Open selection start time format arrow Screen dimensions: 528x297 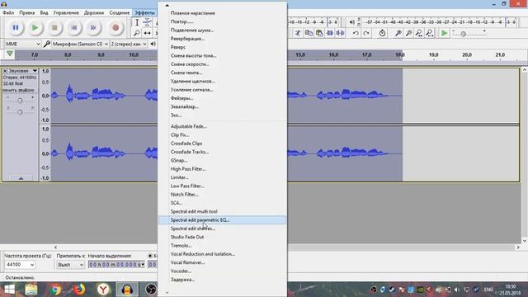(143, 265)
